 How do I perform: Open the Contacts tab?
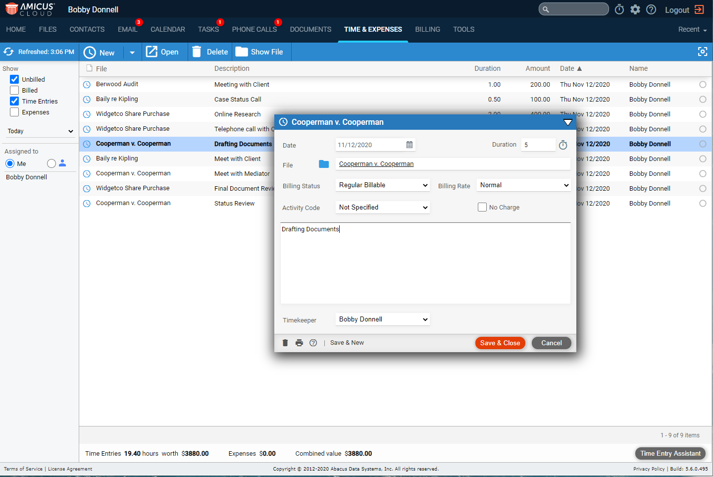pyautogui.click(x=87, y=29)
